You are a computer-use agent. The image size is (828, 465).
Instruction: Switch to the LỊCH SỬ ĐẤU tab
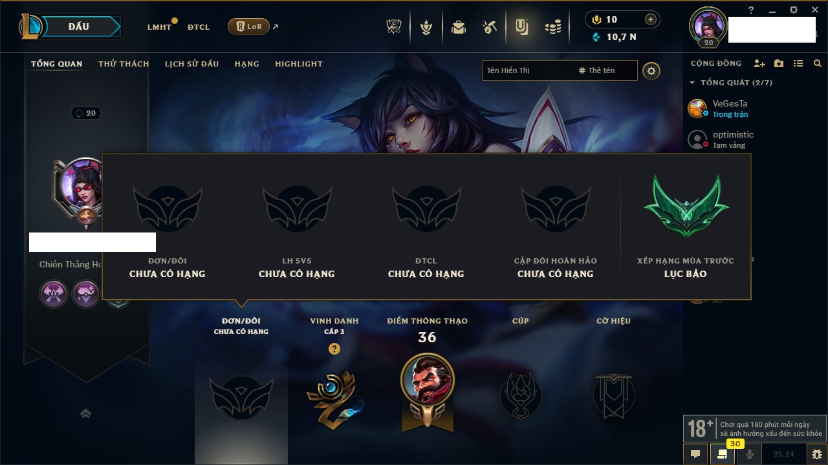(x=191, y=64)
